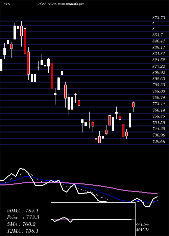Click the Price : 773.3 readout
The width and height of the screenshot is (169, 236).
tap(23, 217)
